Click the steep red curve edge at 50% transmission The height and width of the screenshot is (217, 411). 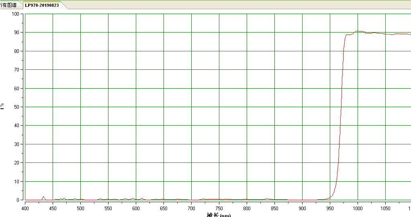point(341,107)
